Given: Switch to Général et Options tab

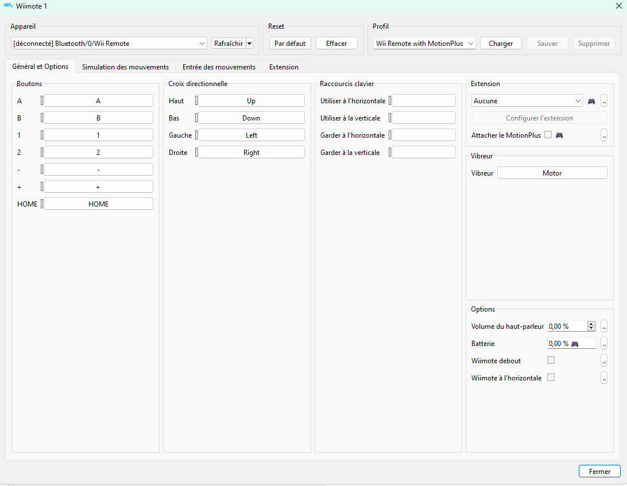Looking at the screenshot, I should pos(40,67).
